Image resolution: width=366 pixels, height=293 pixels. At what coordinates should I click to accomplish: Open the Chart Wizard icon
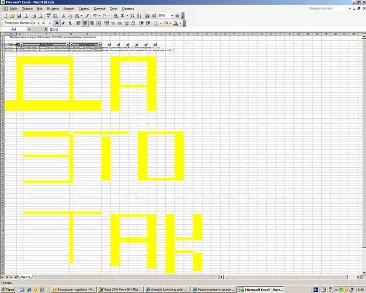pos(147,16)
